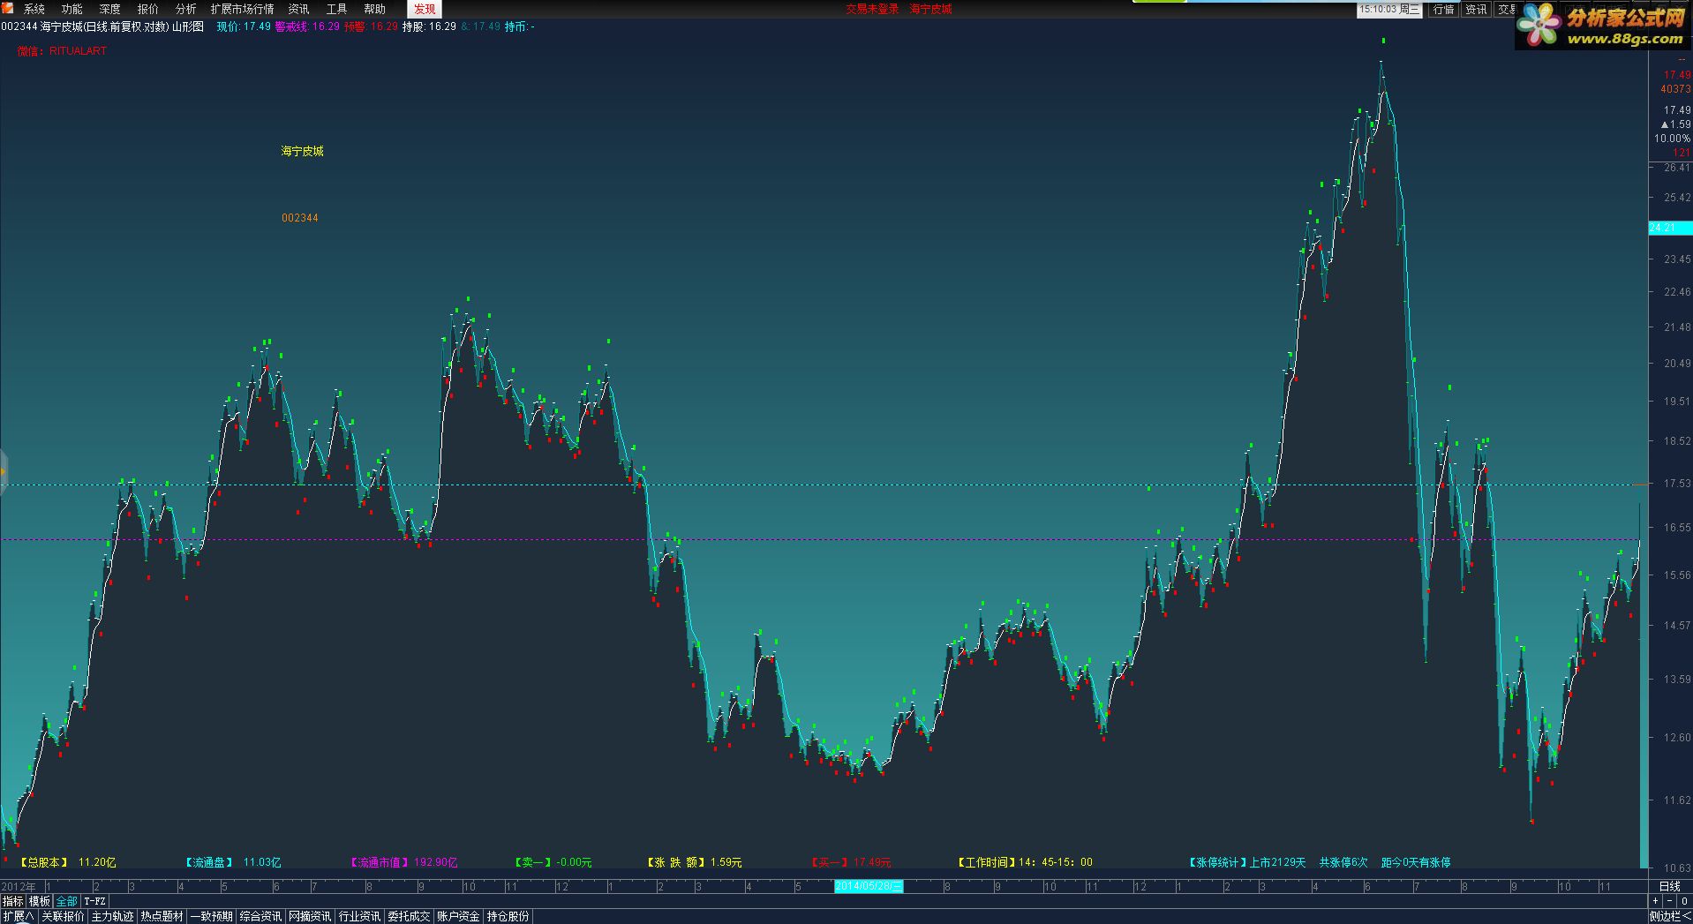1693x924 pixels.
Task: Click 工作时间 14:45-15:00 text
Action: point(1025,862)
